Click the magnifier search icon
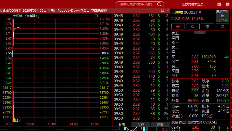The height and width of the screenshot is (131, 232). pyautogui.click(x=159, y=4)
